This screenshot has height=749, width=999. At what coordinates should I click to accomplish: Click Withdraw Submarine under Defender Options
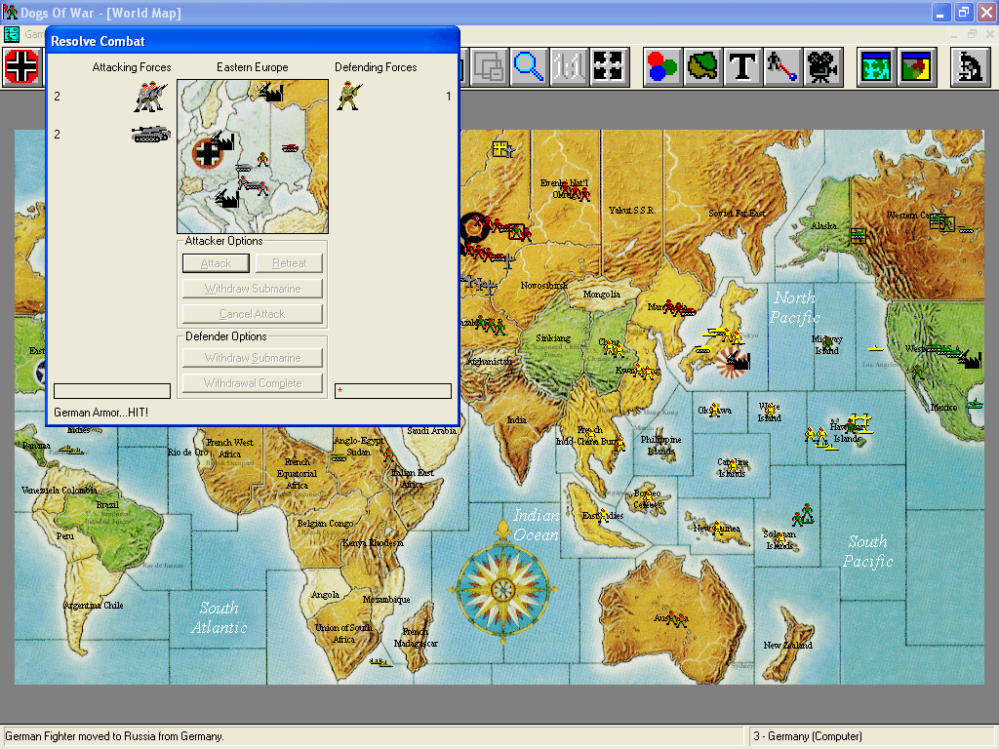[253, 358]
